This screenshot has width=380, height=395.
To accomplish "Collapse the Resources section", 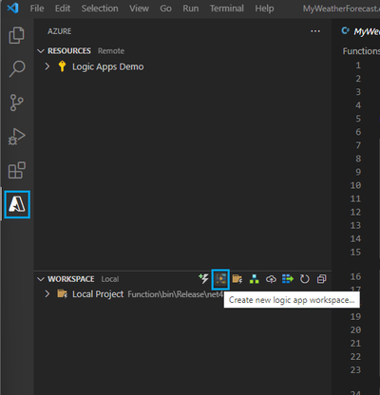I will (x=41, y=51).
